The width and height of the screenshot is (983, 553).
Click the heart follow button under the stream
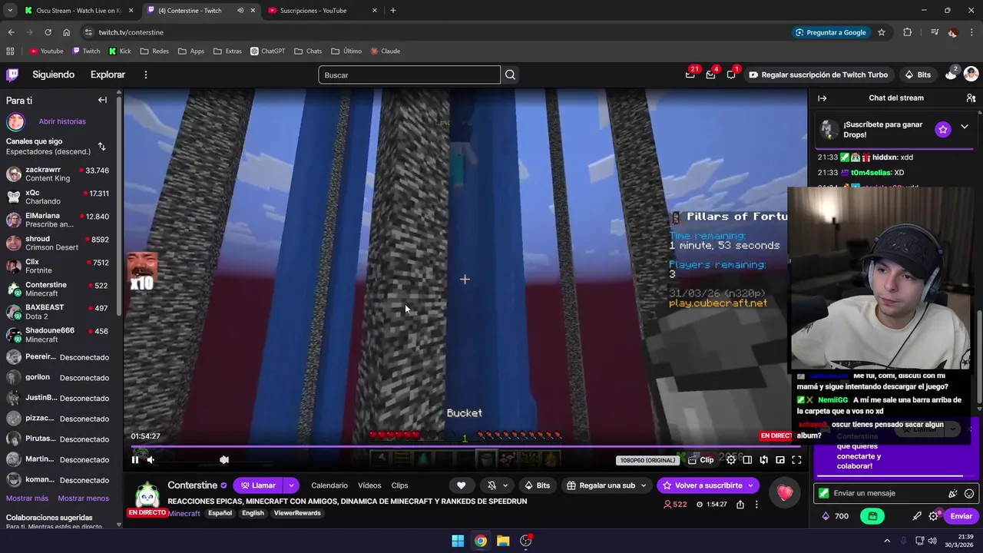[x=461, y=485]
